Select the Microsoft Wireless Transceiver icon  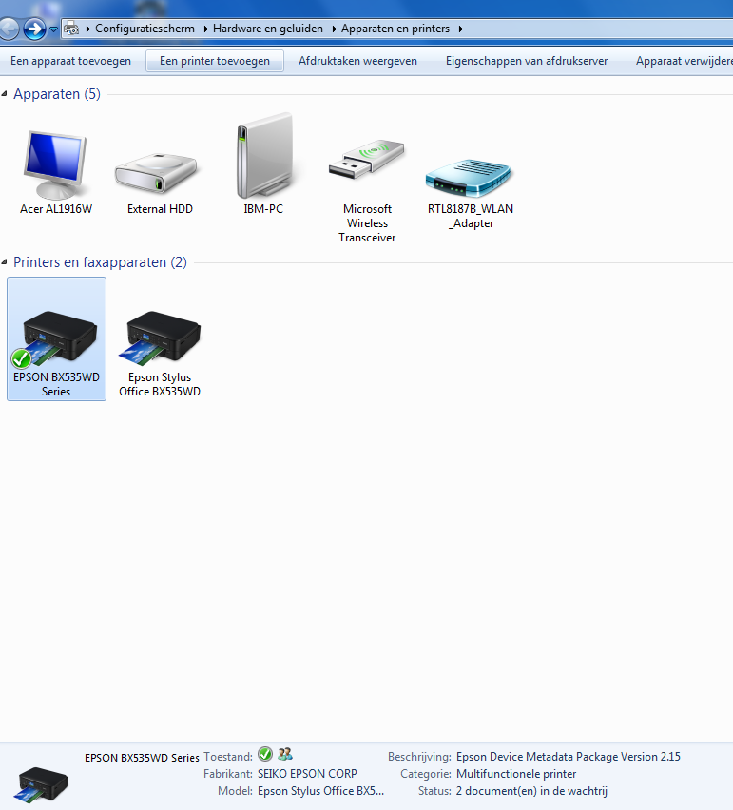pyautogui.click(x=366, y=159)
